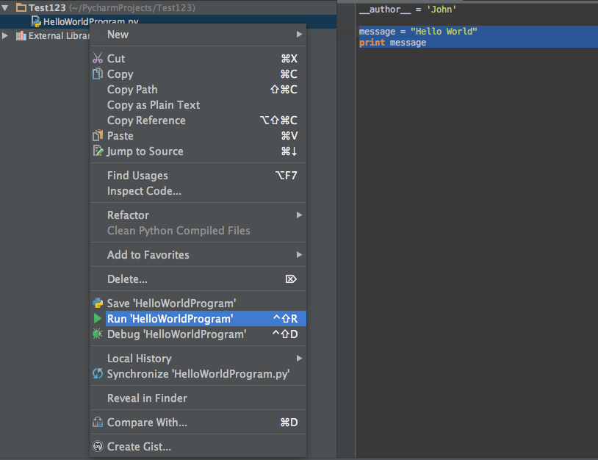Click the Jump to Source icon
Viewport: 598px width, 460px height.
[x=98, y=151]
